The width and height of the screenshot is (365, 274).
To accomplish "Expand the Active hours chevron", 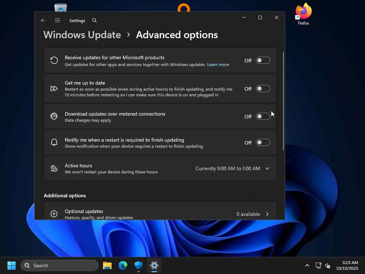I will tap(267, 168).
